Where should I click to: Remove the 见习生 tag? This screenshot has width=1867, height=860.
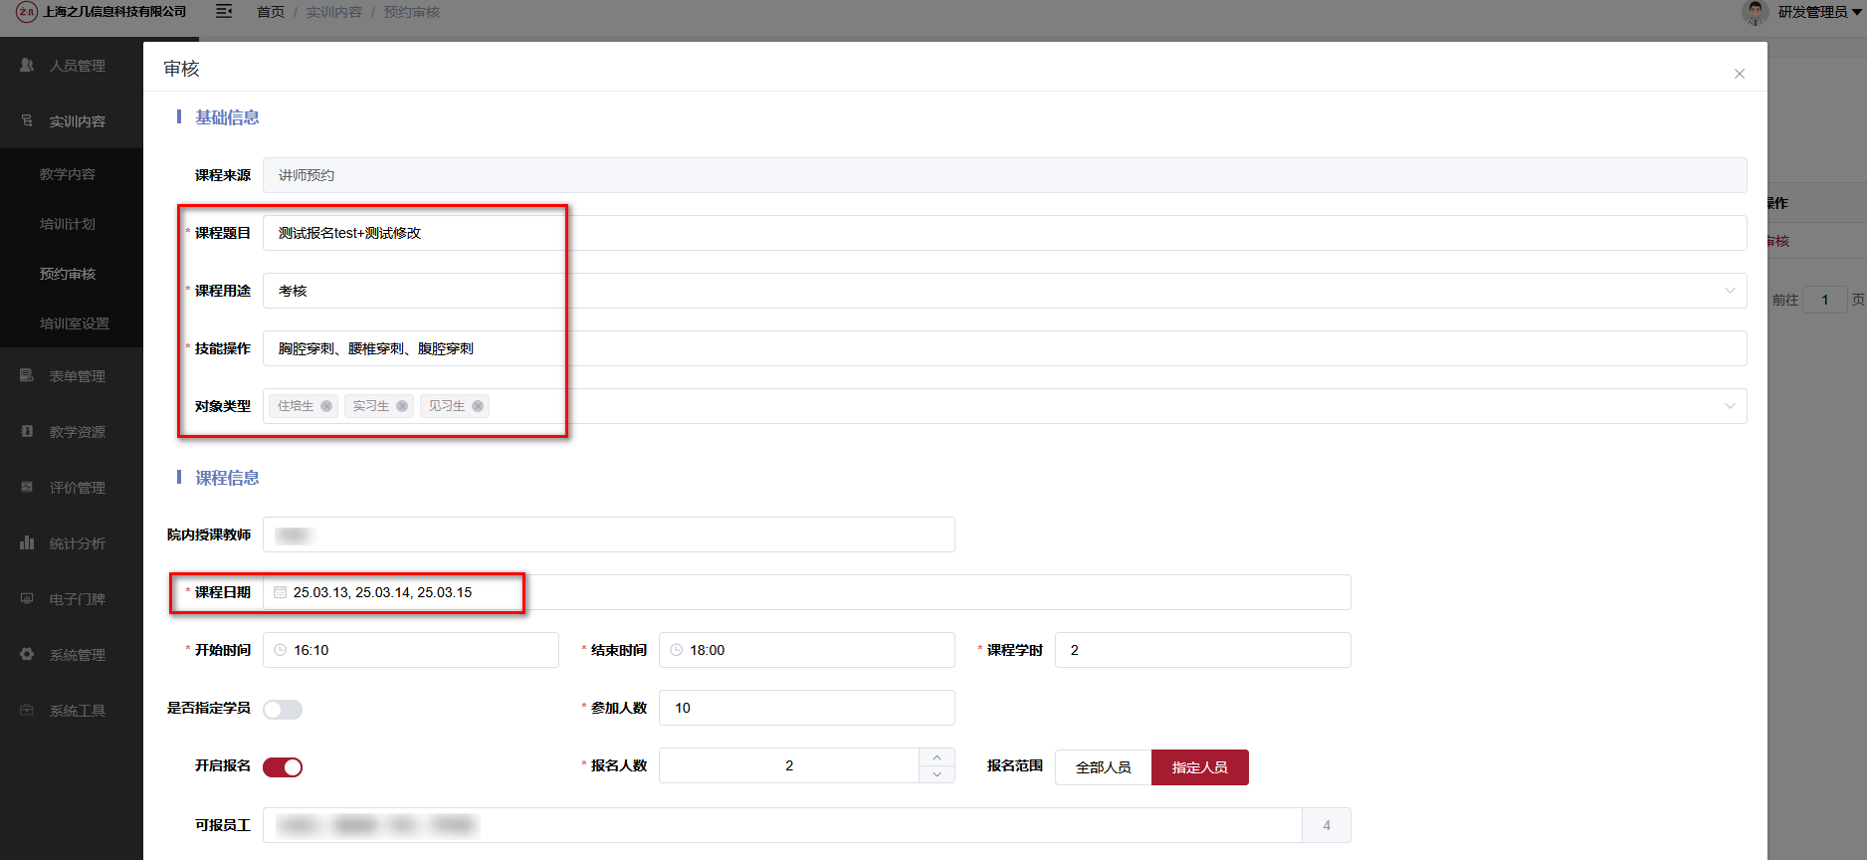478,406
